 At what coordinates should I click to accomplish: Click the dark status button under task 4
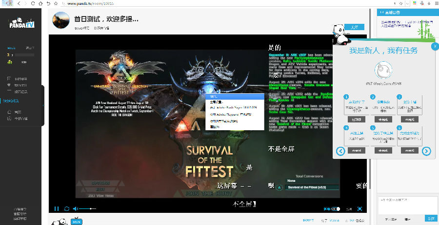tap(357, 150)
